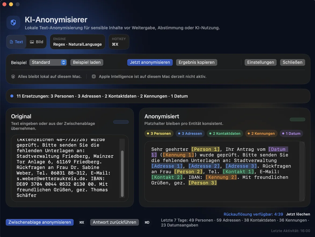Viewport: 315px width, 237px height.
Task: Click the [Datum placeholder in anonymized text
Action: pos(278,149)
